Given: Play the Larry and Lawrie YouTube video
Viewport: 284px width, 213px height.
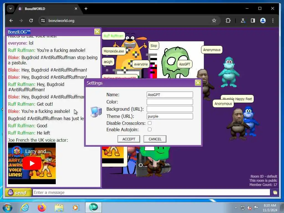Looking at the screenshot, I should click(32, 163).
